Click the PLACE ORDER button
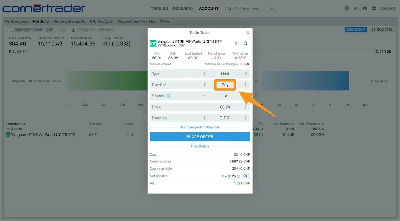Image resolution: width=400 pixels, height=221 pixels. click(200, 137)
